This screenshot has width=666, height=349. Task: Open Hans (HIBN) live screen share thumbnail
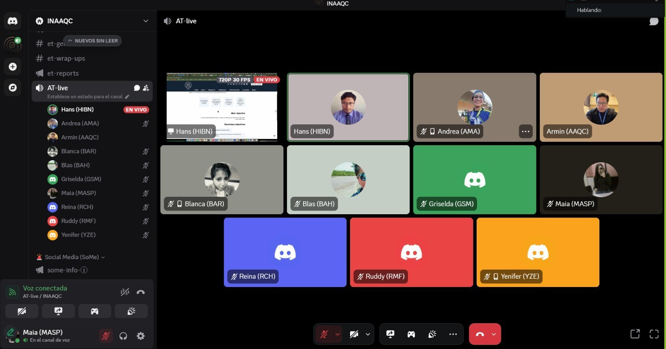(222, 107)
